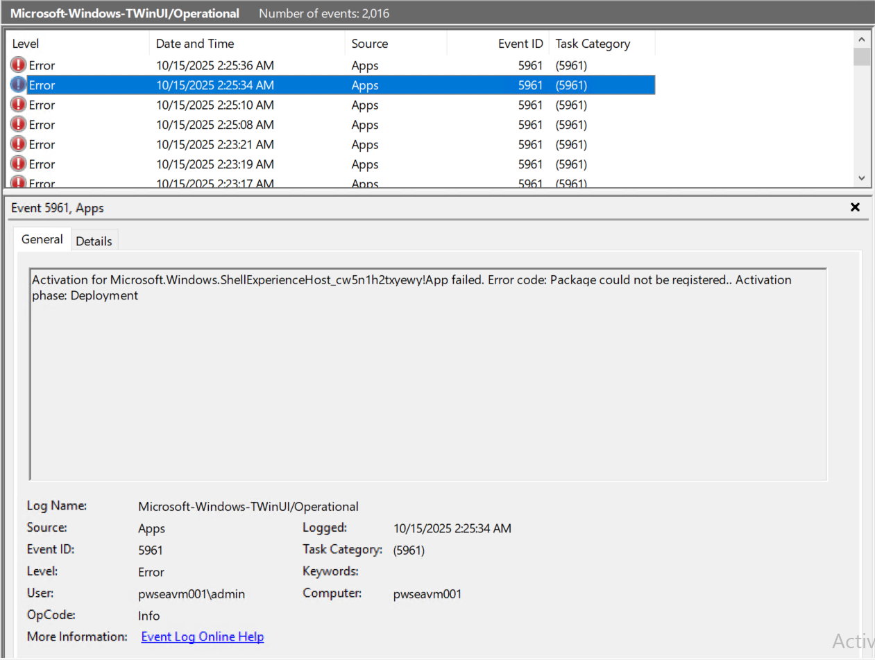
Task: Close the Event 5961 preview pane
Action: point(855,207)
